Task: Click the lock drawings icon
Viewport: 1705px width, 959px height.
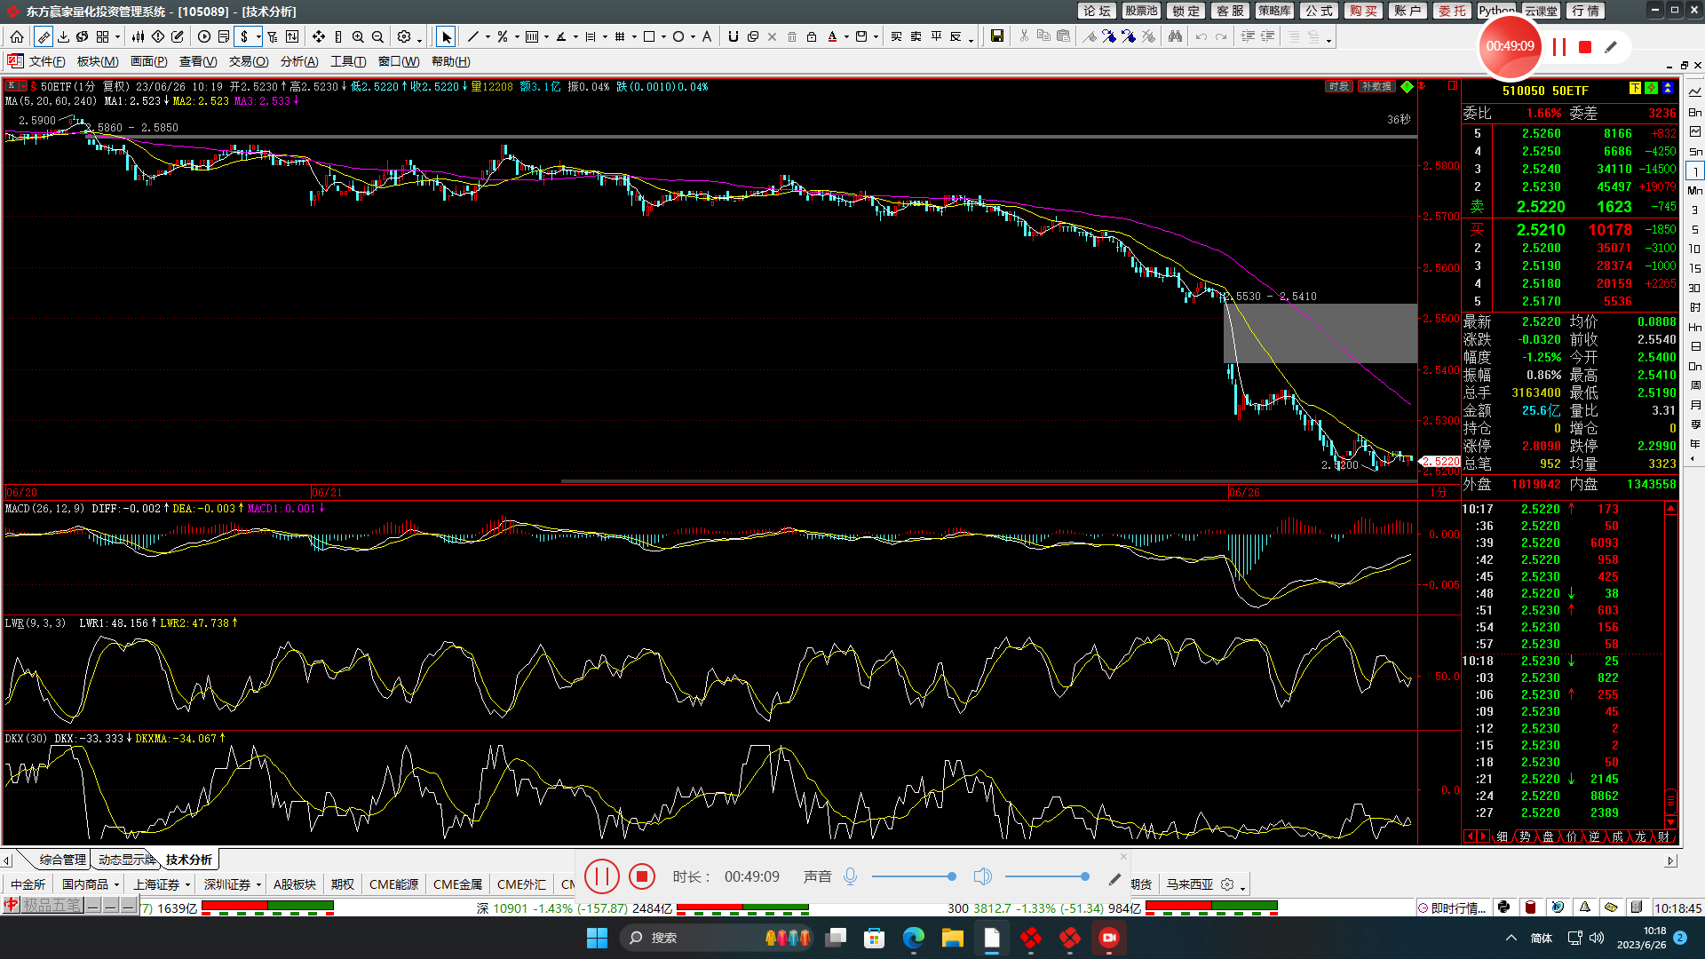Action: (x=812, y=36)
